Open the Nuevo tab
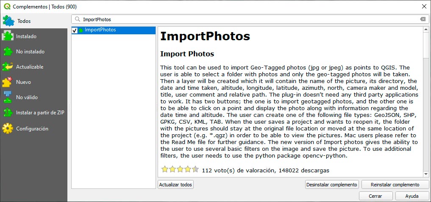Viewport: 431px width, 202px height. tap(33, 82)
